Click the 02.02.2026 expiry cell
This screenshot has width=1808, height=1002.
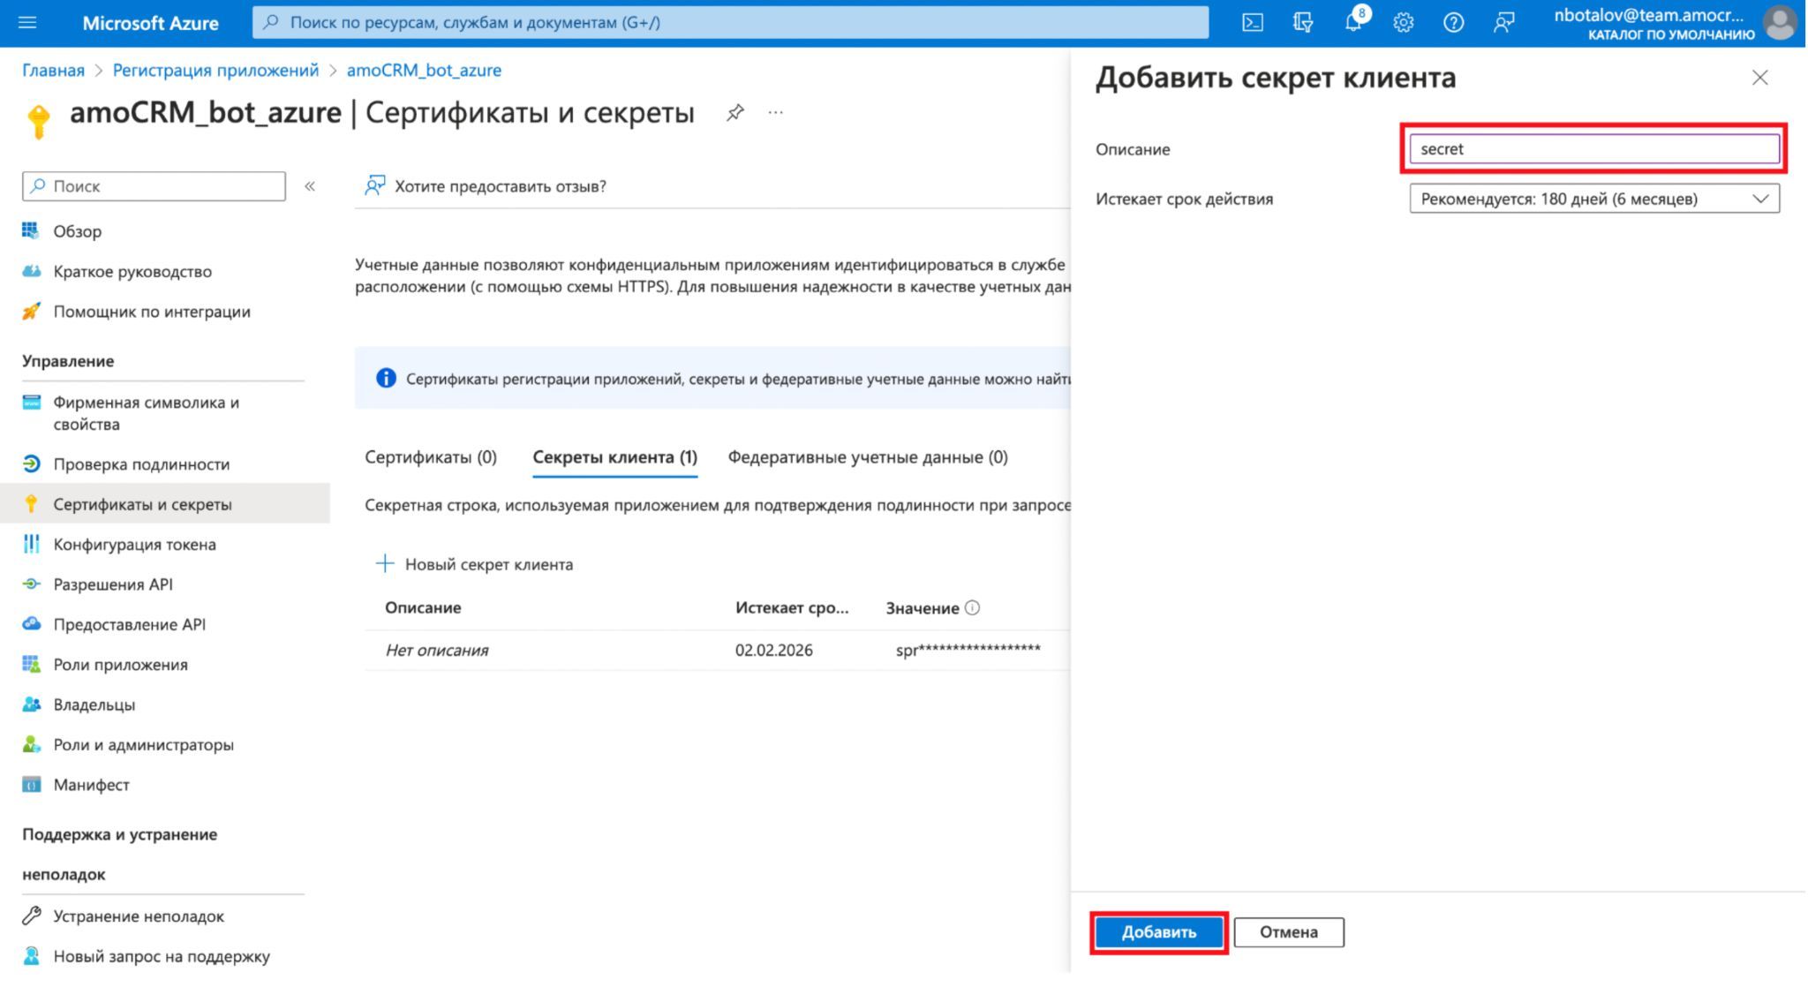pos(773,651)
